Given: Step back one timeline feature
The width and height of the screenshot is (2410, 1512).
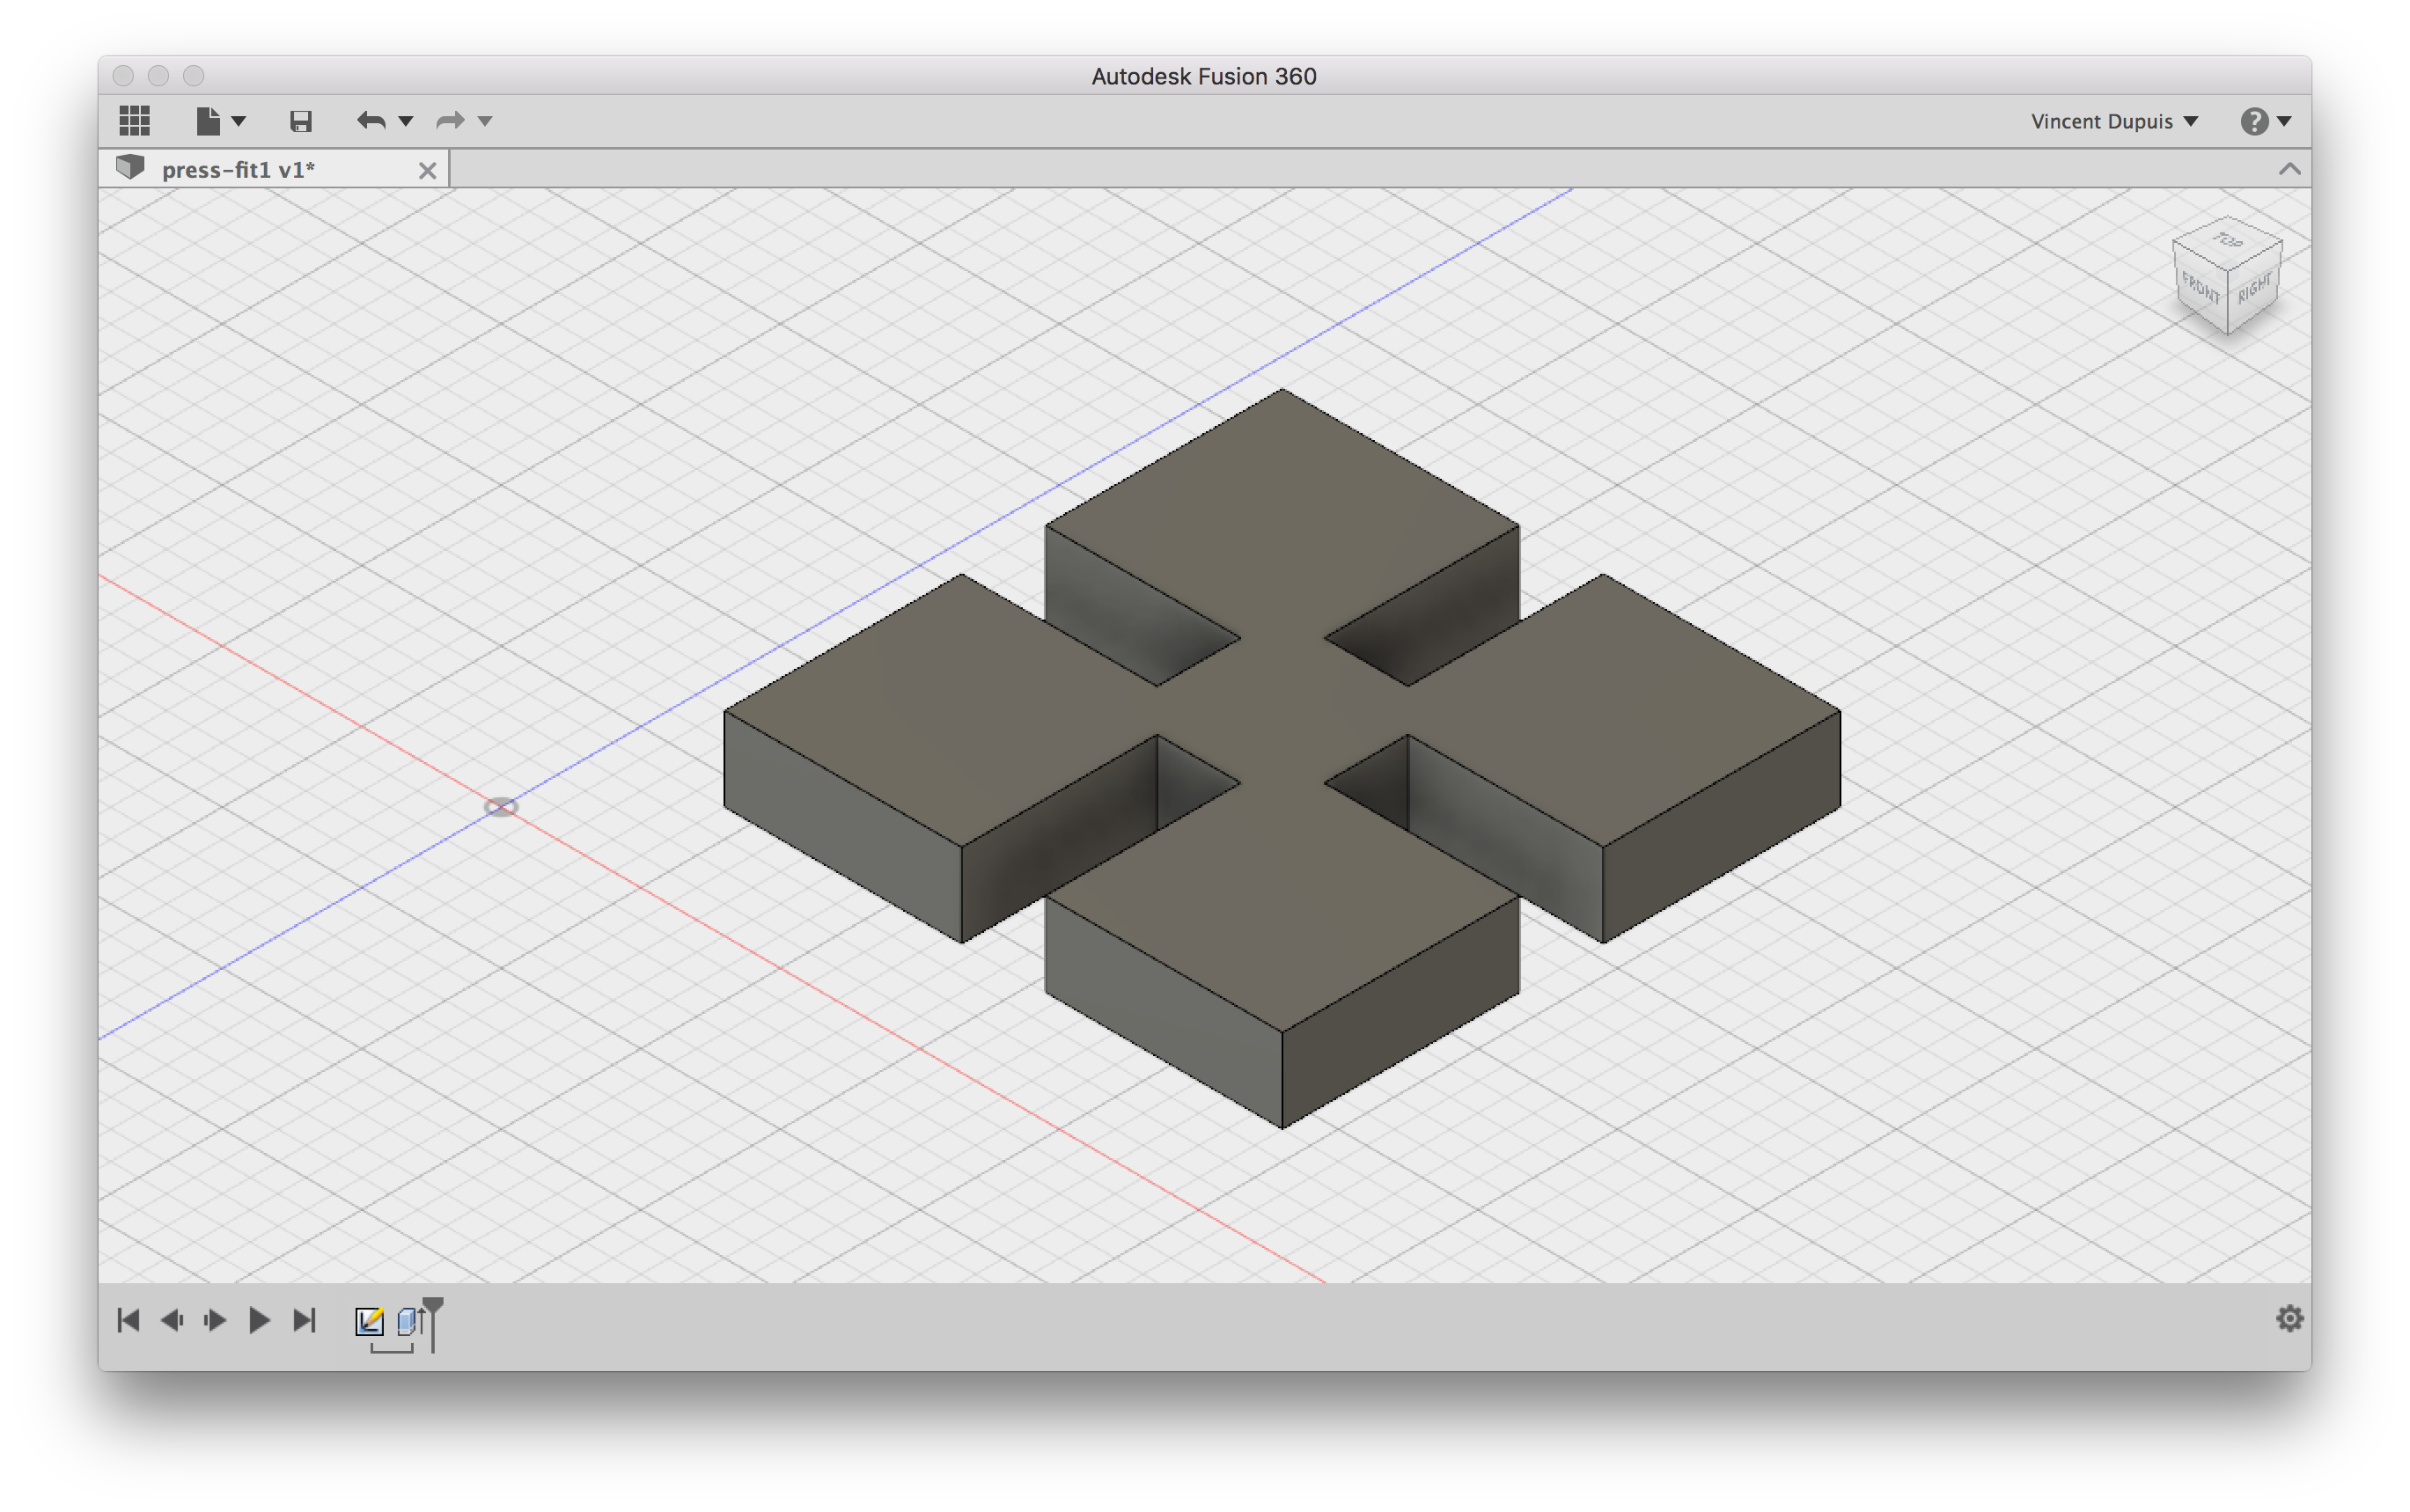Looking at the screenshot, I should point(172,1320).
